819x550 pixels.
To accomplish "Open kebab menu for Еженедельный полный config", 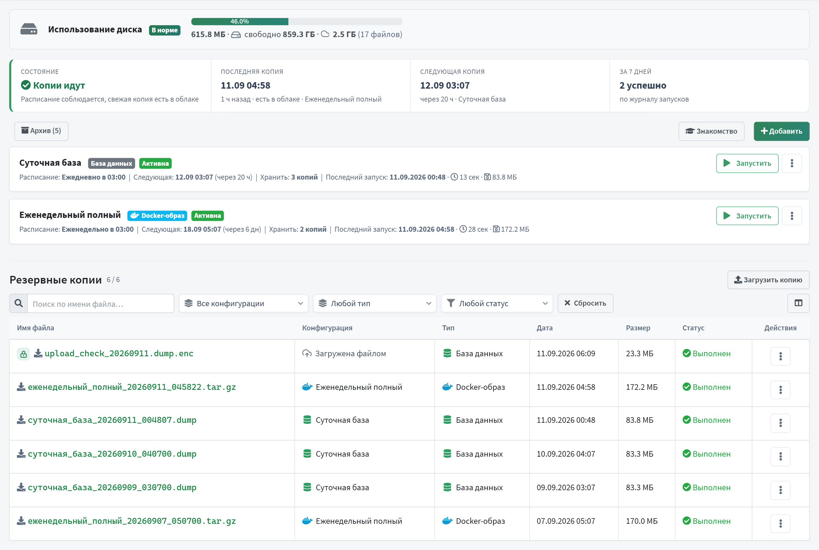I will point(792,216).
